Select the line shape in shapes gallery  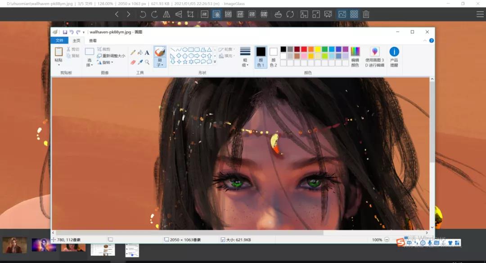pos(173,49)
